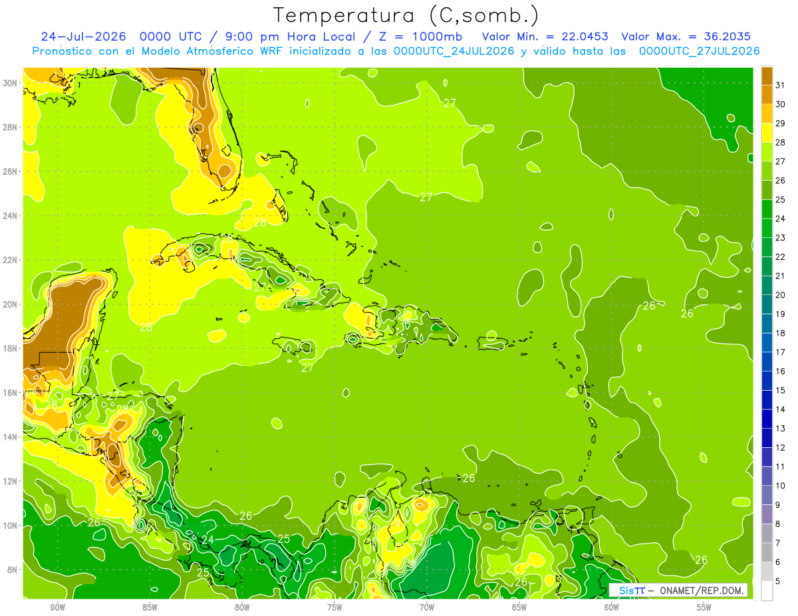Image resolution: width=798 pixels, height=616 pixels.
Task: Click color scale label 23
Action: point(780,237)
